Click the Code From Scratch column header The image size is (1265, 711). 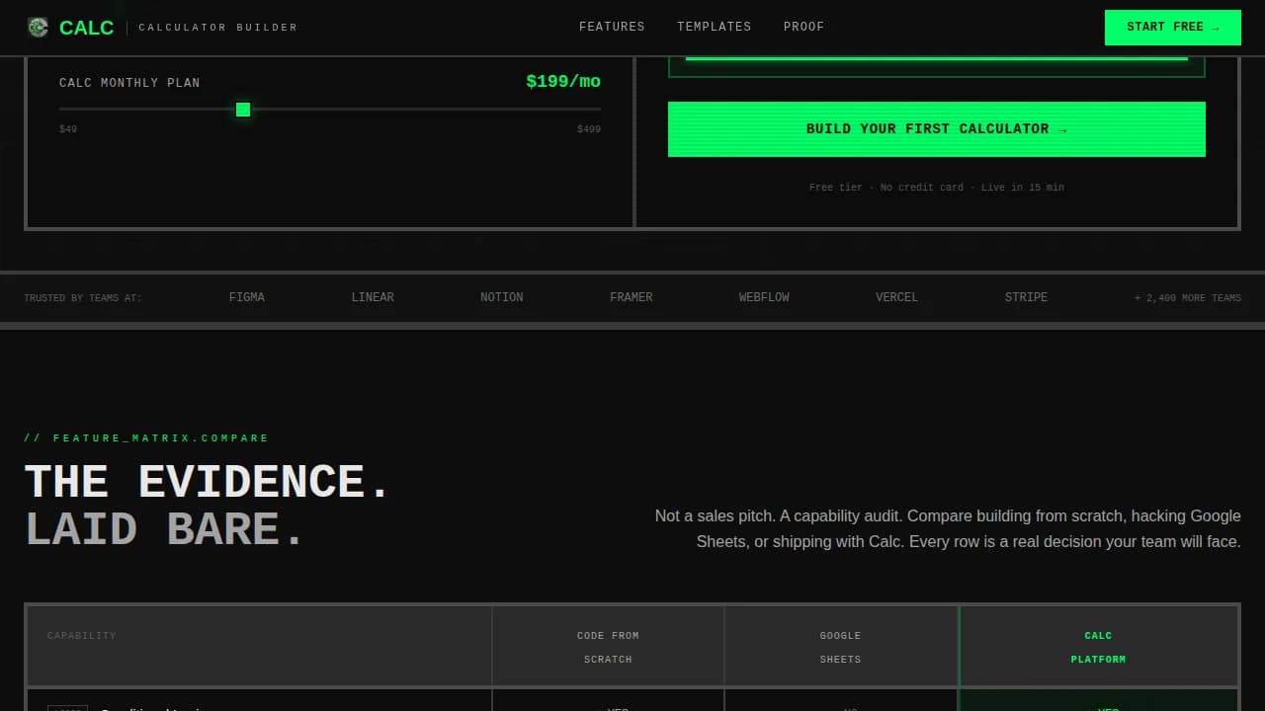click(608, 647)
